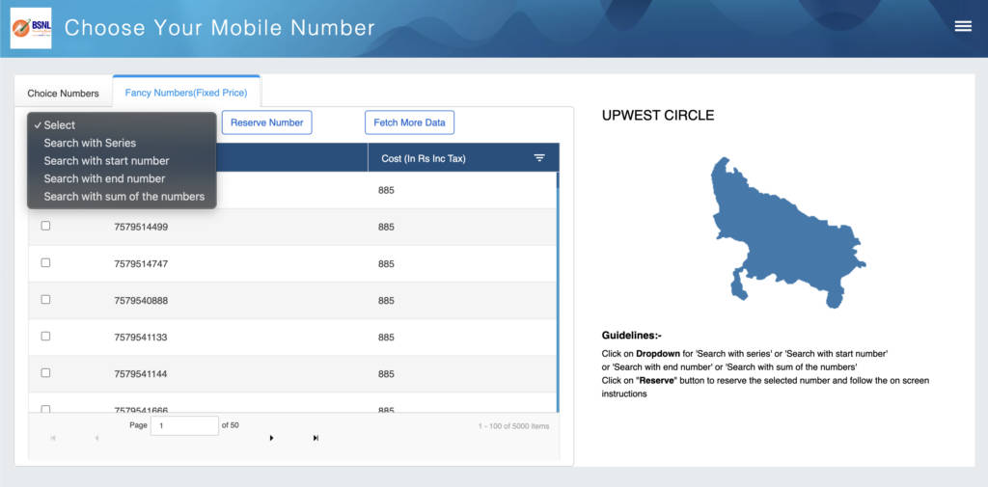Screen dimensions: 988x487
Task: Tick the checkbox for 7579541144
Action: [45, 372]
